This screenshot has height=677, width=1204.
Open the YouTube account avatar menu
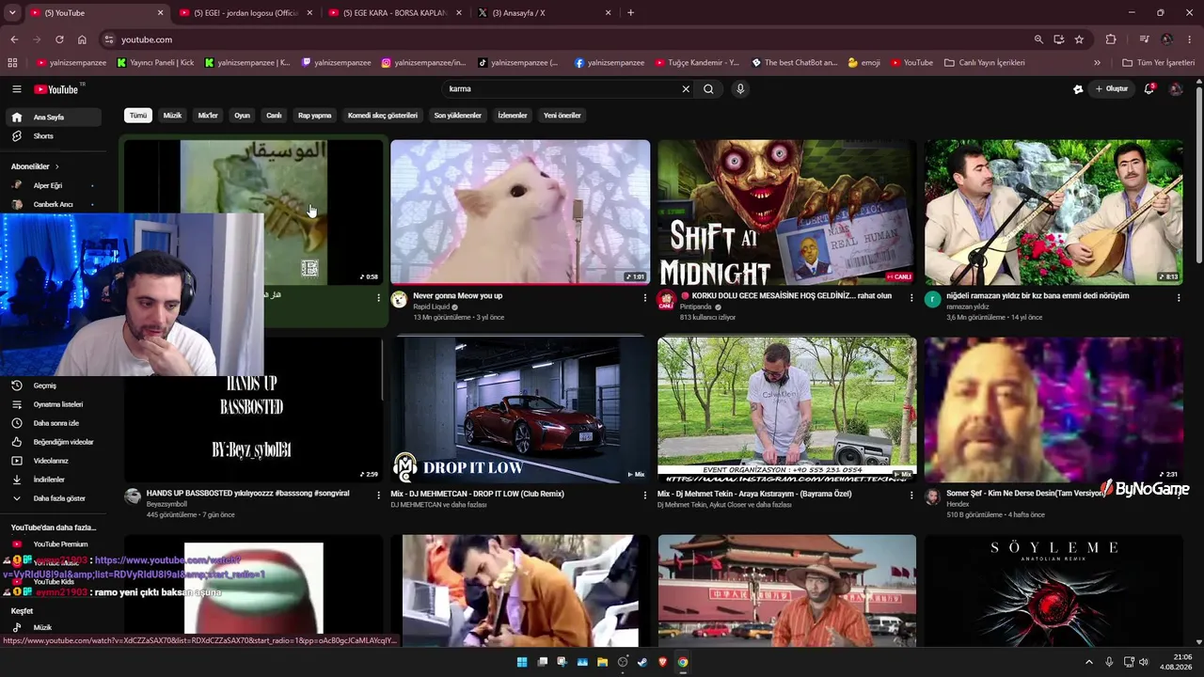(1176, 89)
